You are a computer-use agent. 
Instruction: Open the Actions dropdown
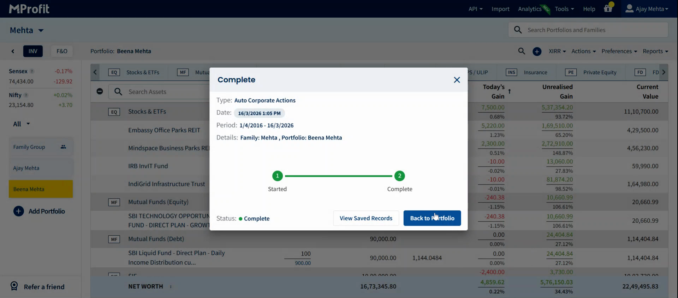click(x=583, y=51)
